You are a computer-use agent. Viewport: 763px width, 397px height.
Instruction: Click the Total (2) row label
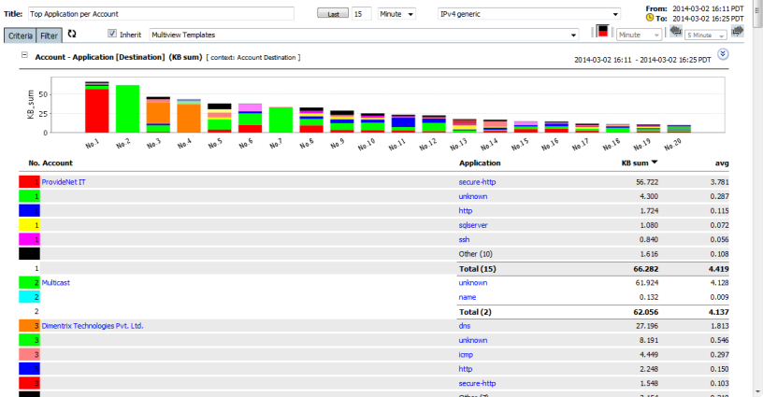coord(475,312)
